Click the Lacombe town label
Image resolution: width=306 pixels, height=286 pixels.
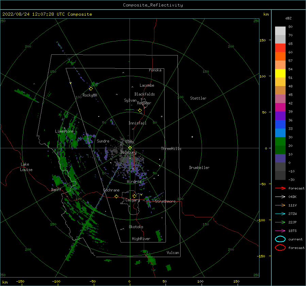[147, 85]
